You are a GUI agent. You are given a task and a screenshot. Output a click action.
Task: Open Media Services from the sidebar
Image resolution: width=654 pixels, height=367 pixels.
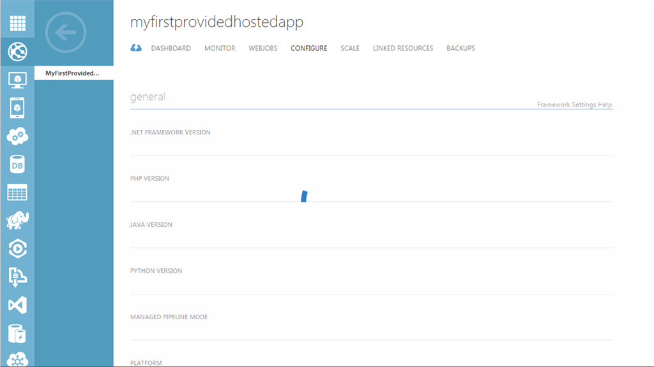pyautogui.click(x=17, y=248)
